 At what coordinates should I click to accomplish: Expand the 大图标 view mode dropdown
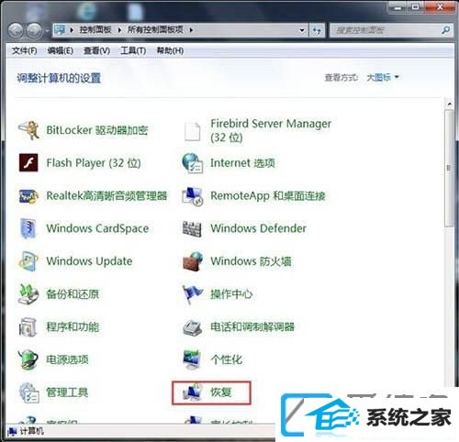click(x=383, y=78)
